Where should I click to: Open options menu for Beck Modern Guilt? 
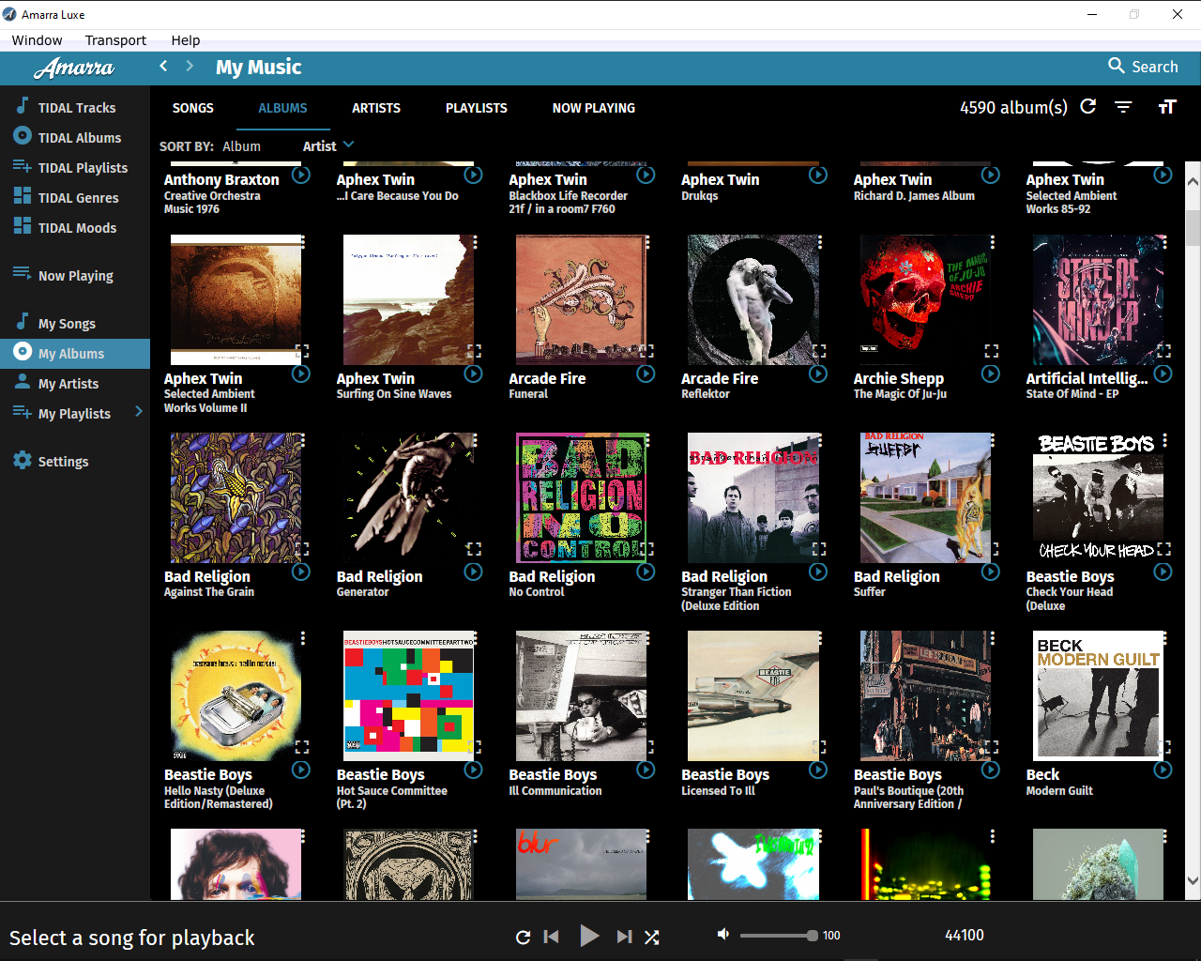pyautogui.click(x=1165, y=638)
